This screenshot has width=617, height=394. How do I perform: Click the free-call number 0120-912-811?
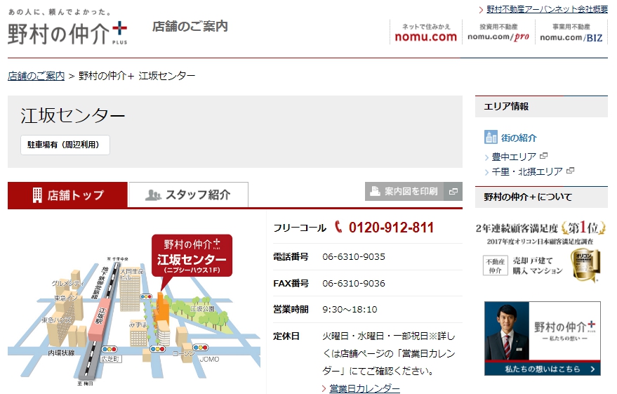click(x=391, y=228)
